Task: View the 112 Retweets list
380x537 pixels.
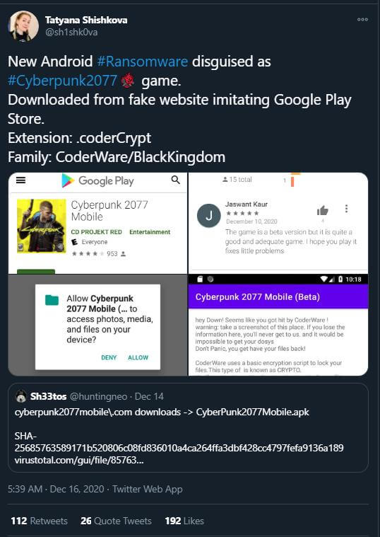Action: pos(39,521)
